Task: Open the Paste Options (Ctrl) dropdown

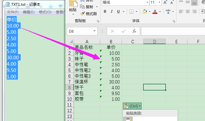Action: coord(133,106)
